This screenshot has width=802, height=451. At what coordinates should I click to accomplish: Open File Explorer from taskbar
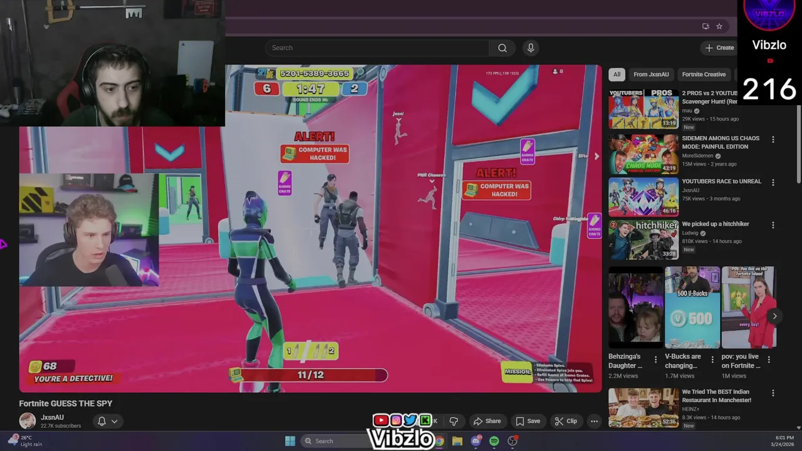click(x=457, y=441)
